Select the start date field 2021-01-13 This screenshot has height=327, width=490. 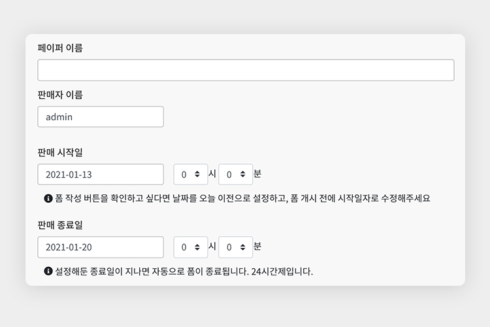pyautogui.click(x=101, y=175)
